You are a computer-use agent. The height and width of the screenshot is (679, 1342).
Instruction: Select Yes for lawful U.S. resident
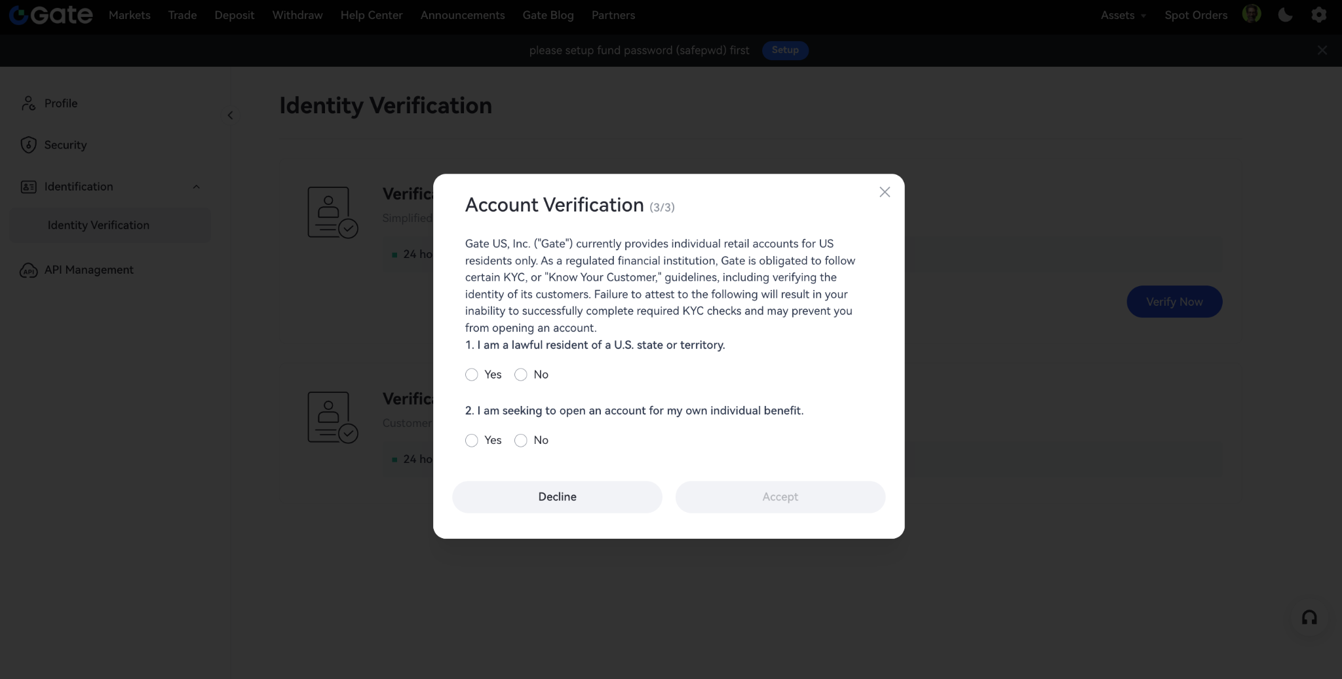point(471,375)
